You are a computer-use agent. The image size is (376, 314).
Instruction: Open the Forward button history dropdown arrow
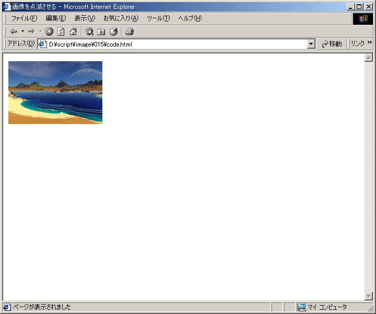coord(40,31)
